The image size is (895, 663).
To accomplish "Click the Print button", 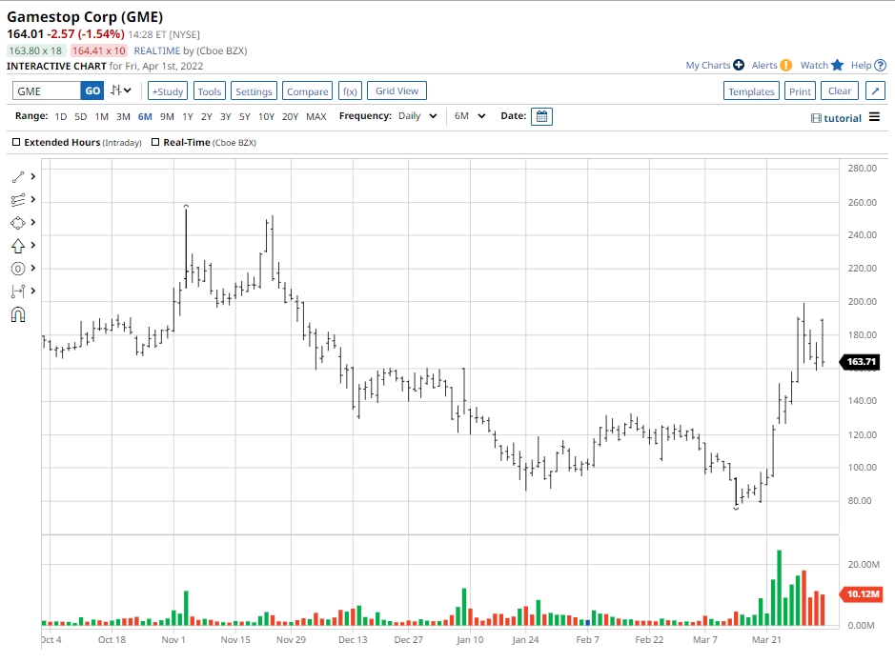I will point(800,91).
